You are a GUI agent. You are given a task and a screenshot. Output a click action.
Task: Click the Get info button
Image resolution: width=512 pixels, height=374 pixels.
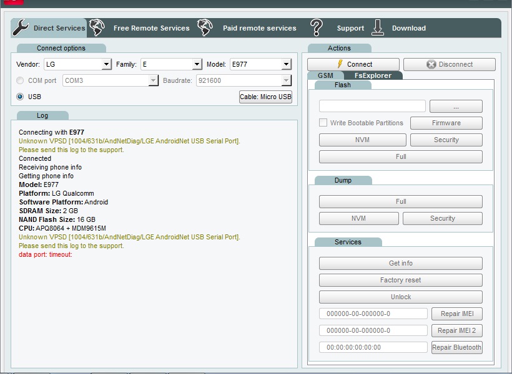[x=401, y=263]
